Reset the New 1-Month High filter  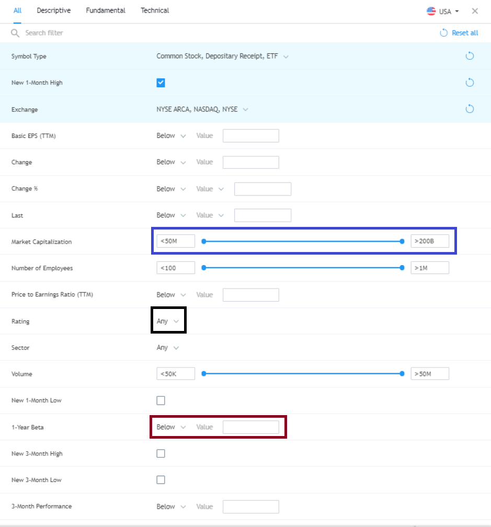(x=470, y=83)
